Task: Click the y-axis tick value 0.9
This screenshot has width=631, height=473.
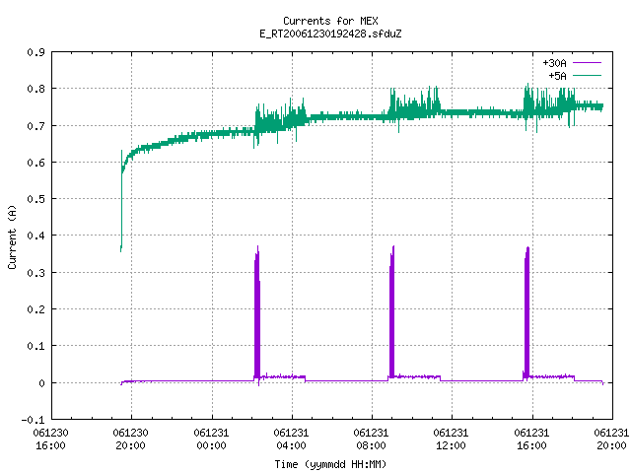Action: [35, 52]
